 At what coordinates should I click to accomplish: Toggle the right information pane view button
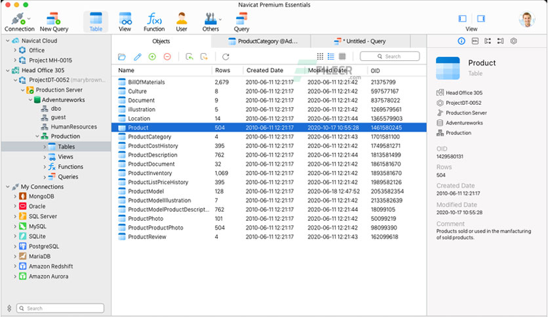[x=481, y=18]
